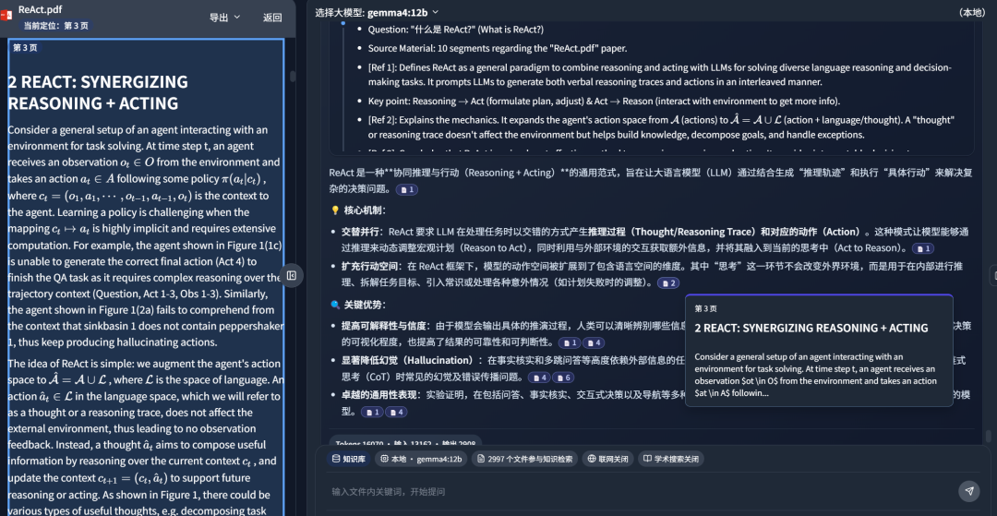Click the 2997 个文件参与知识检索 chip

coord(524,459)
